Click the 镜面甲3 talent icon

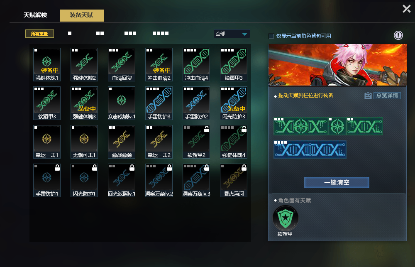[233, 64]
